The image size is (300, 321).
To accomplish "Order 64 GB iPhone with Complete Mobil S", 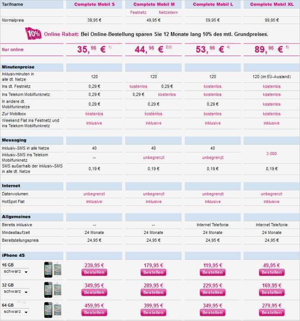I will pos(94,313).
